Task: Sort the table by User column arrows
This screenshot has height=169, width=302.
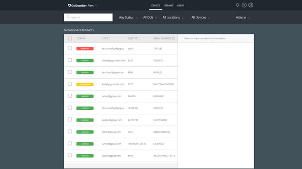Action: [x=110, y=38]
